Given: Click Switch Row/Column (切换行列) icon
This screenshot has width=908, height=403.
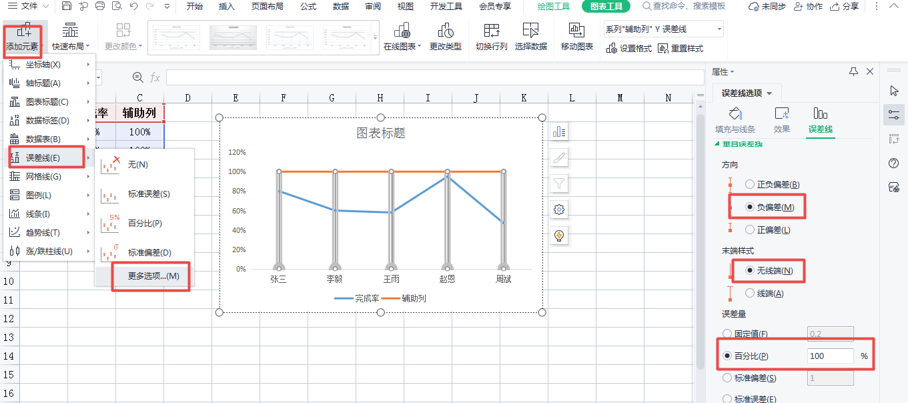Looking at the screenshot, I should [x=492, y=31].
